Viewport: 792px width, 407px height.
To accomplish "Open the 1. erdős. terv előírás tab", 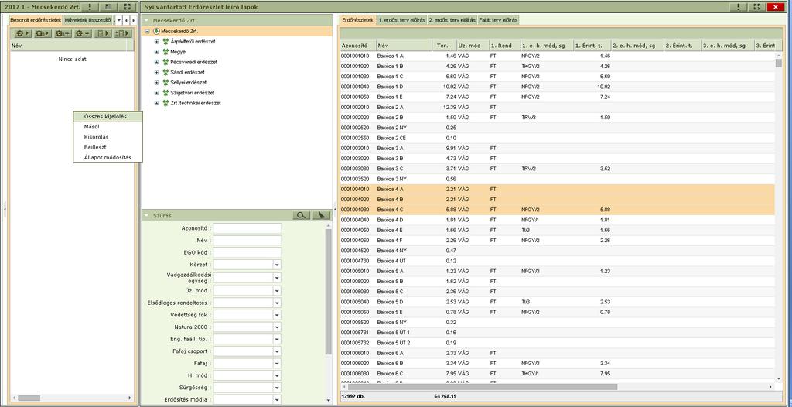I will tap(401, 20).
